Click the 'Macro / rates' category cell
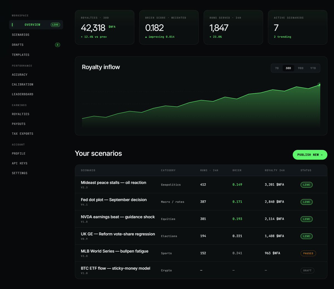Screen dimensions: 334x289 pyautogui.click(x=173, y=202)
